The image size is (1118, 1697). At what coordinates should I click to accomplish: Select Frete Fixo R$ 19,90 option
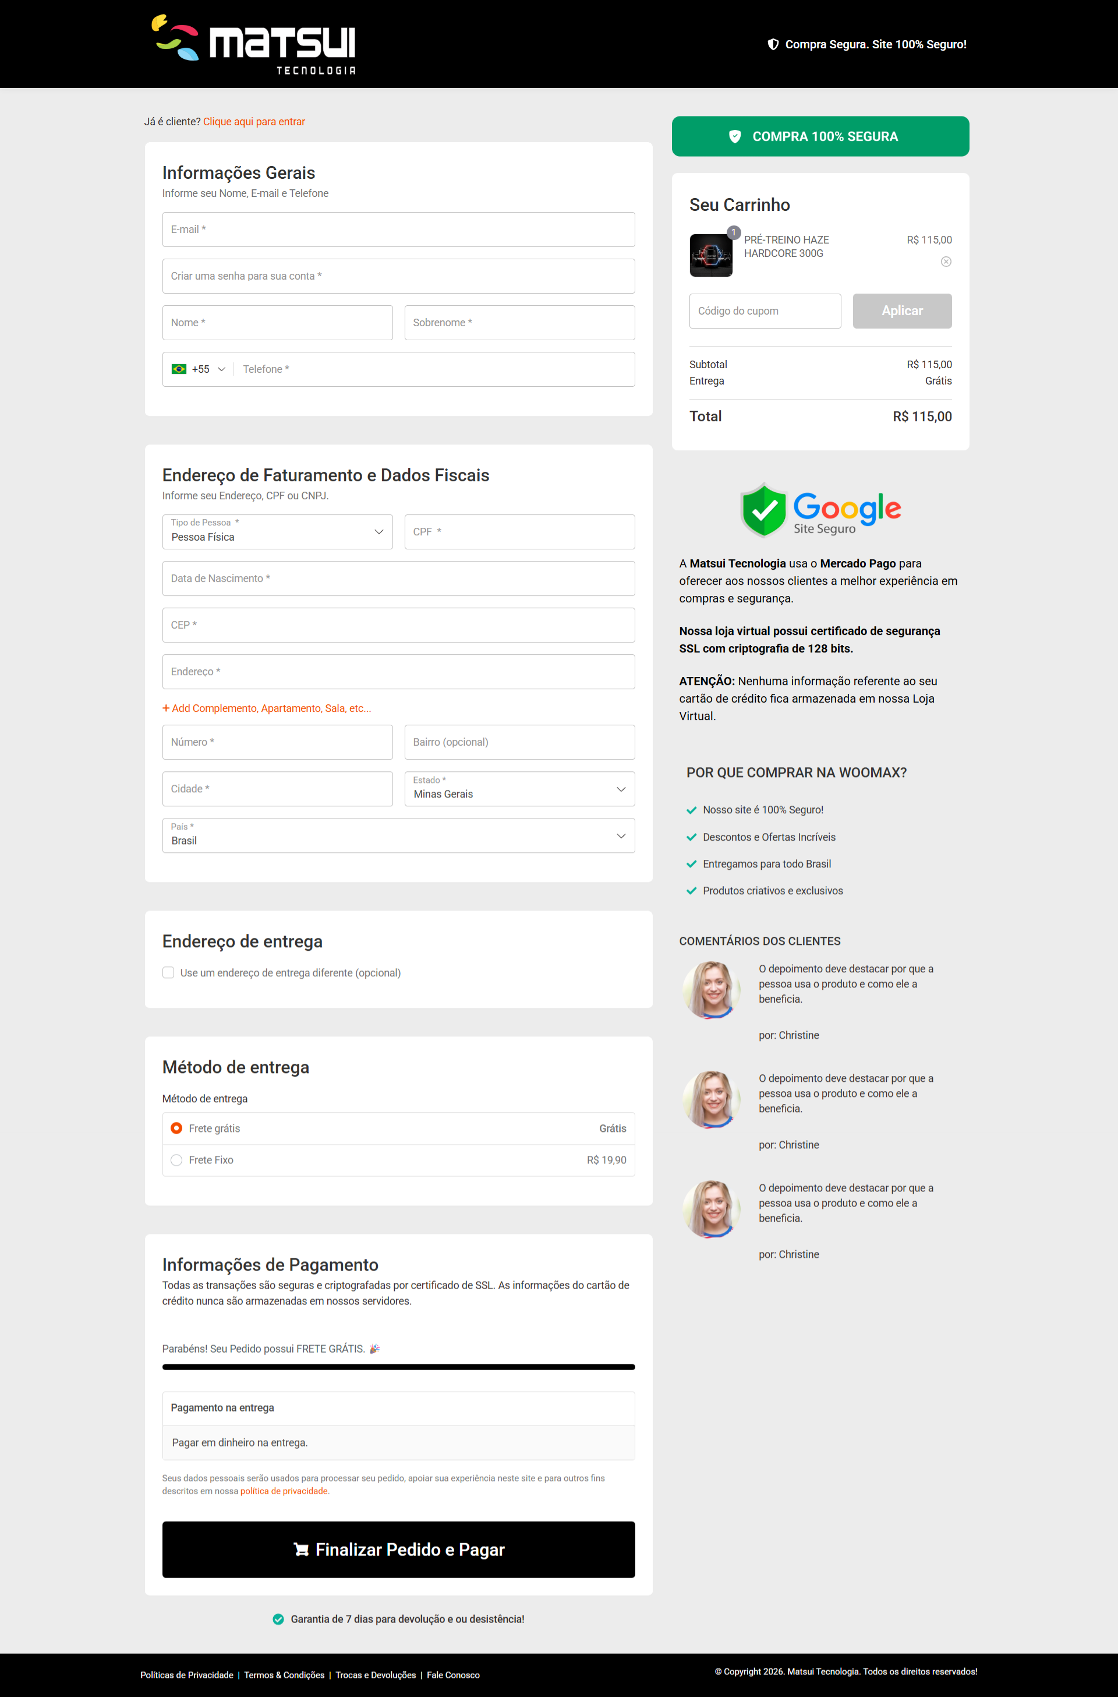click(176, 1160)
